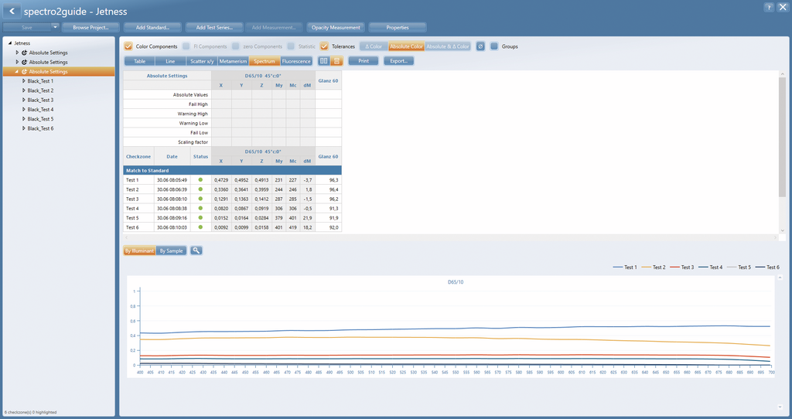
Task: Open the help question mark icon
Action: point(769,7)
